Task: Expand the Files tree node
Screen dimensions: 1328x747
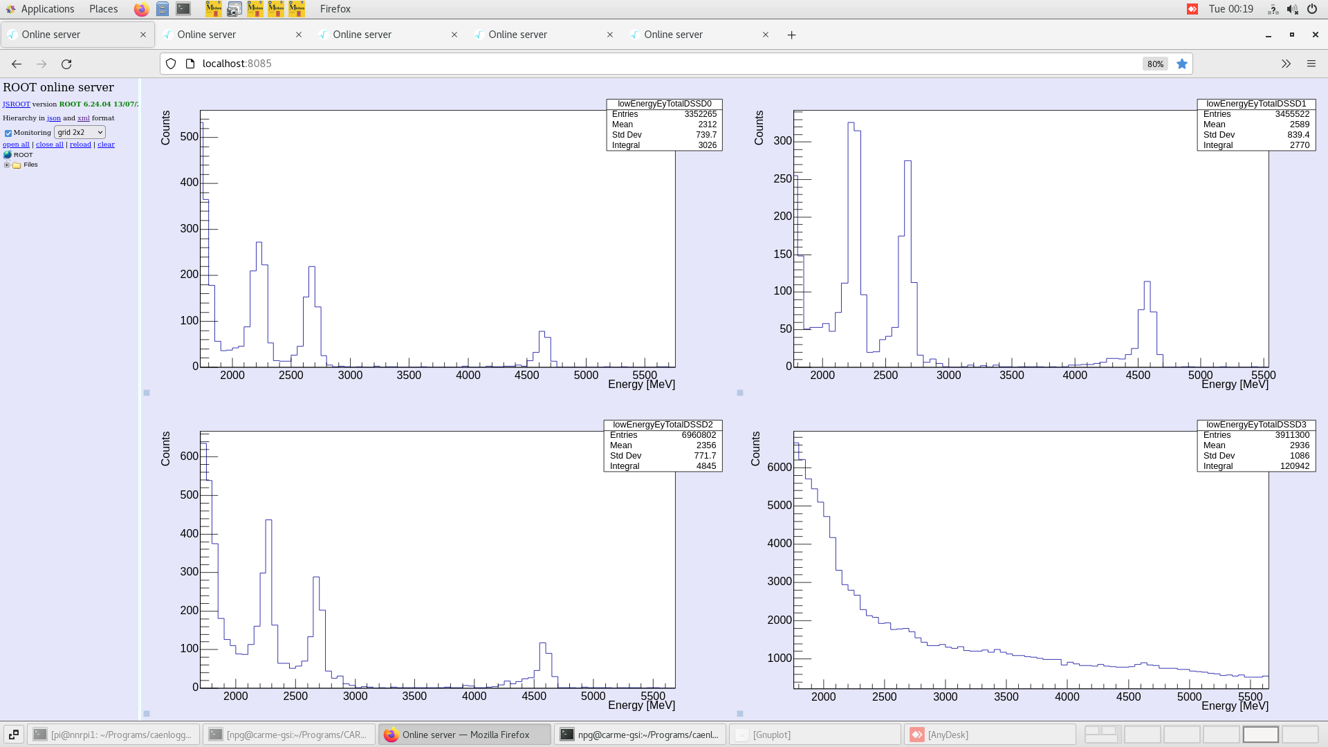Action: pyautogui.click(x=7, y=165)
